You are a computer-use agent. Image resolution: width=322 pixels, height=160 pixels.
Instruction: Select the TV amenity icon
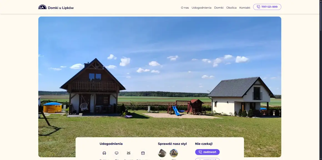pos(116,153)
